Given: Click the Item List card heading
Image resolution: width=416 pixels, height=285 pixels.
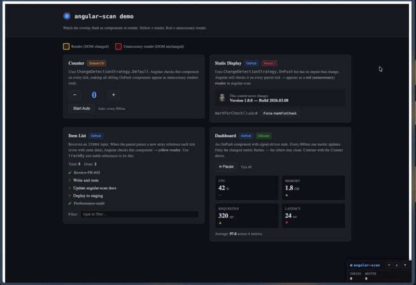Looking at the screenshot, I should click(77, 136).
